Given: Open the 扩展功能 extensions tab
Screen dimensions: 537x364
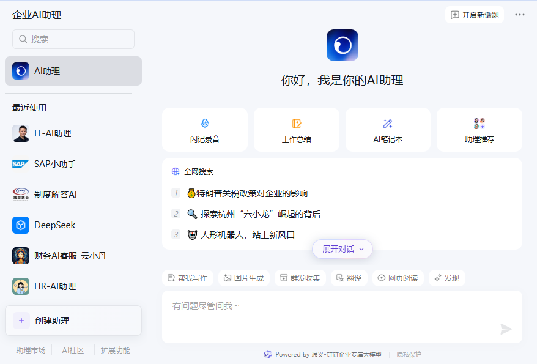Looking at the screenshot, I should click(116, 351).
